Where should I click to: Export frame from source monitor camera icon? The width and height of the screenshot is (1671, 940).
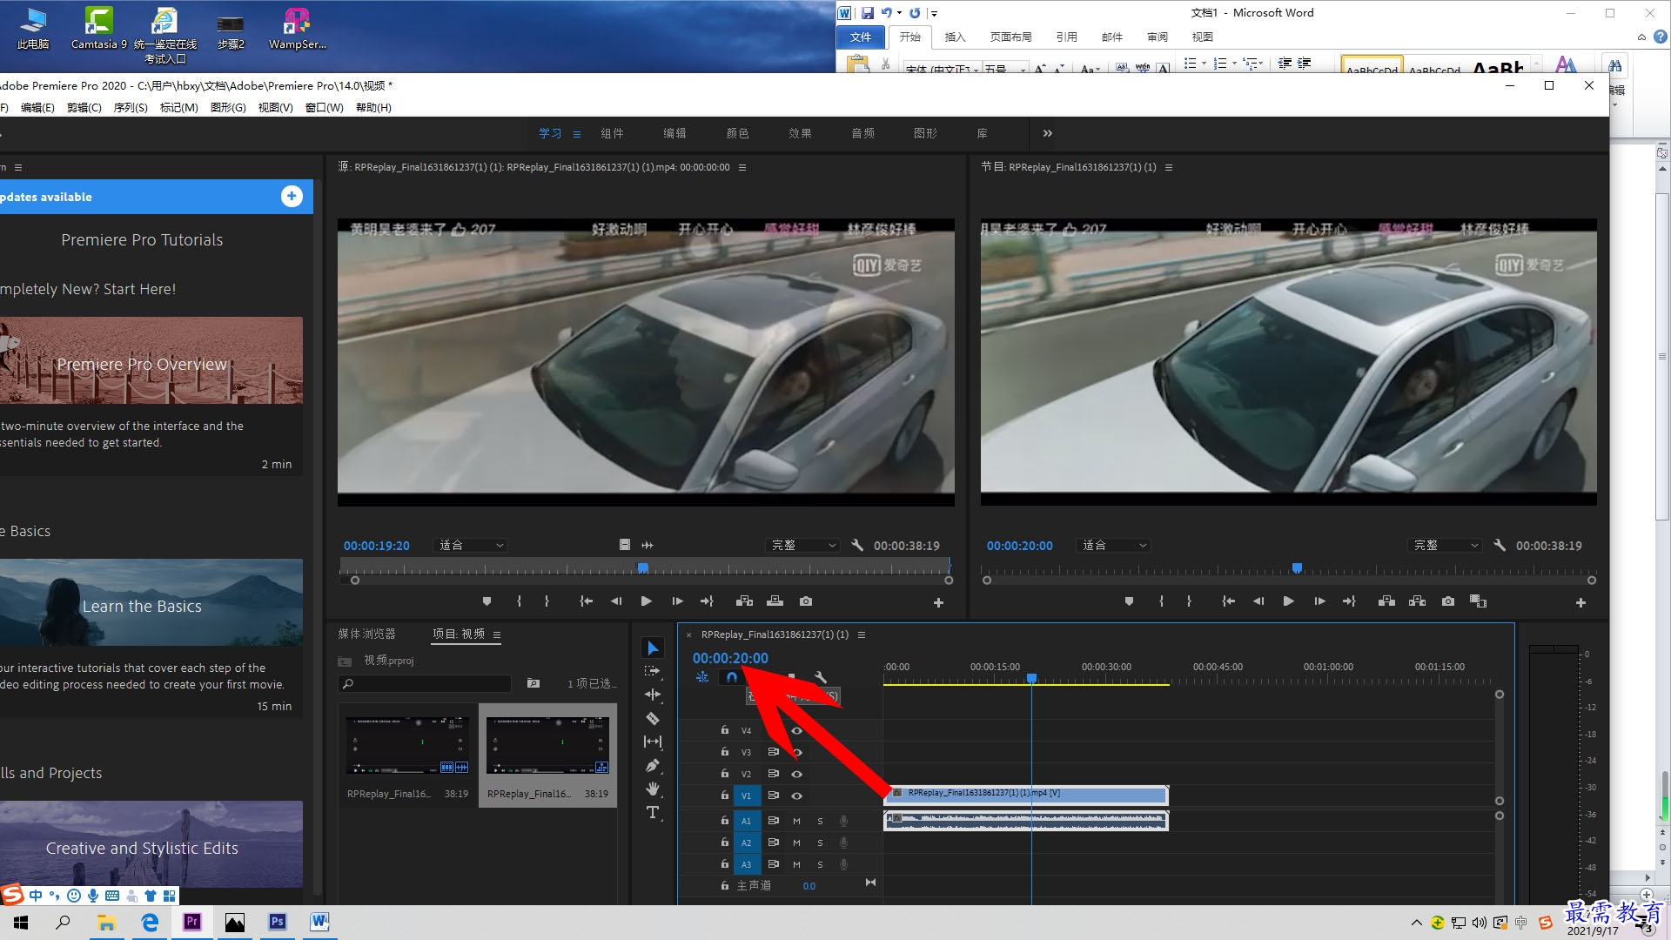click(x=806, y=601)
